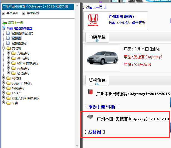The width and height of the screenshot is (171, 148).
Task: Click the 行驶支持和保护系统 folder icon
Action: [x=8, y=98]
